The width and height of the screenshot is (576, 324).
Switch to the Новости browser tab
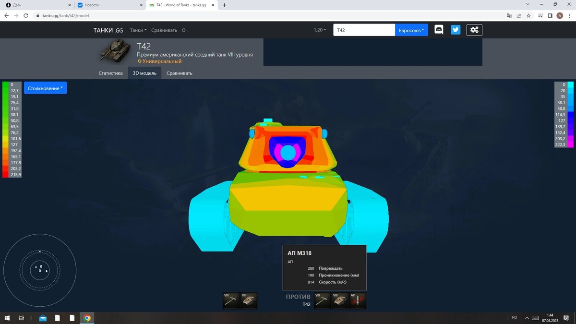[x=108, y=5]
